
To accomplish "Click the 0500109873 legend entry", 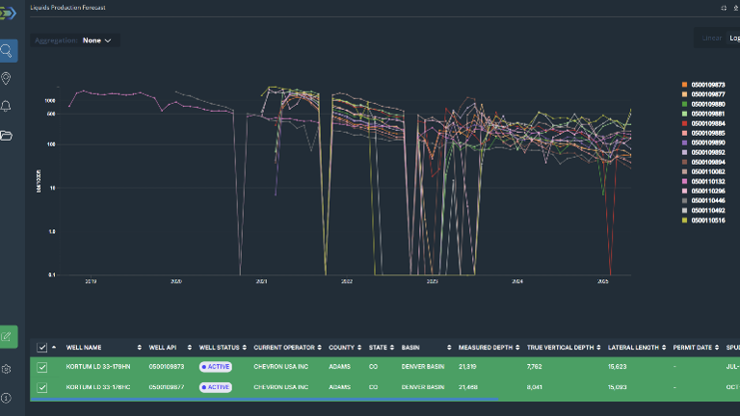I will coord(708,85).
